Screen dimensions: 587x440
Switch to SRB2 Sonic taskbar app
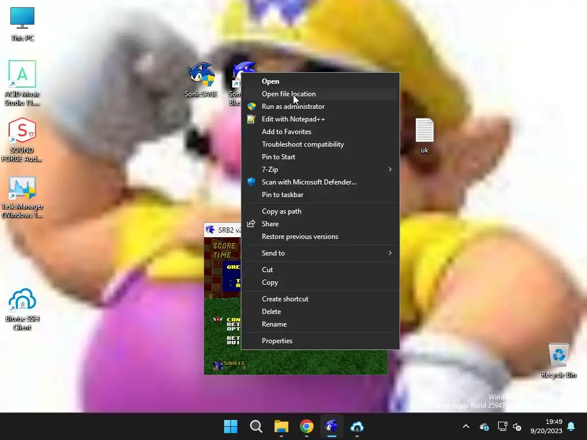pos(332,426)
